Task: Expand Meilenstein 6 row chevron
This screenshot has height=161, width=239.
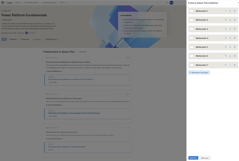Action: [x=192, y=56]
